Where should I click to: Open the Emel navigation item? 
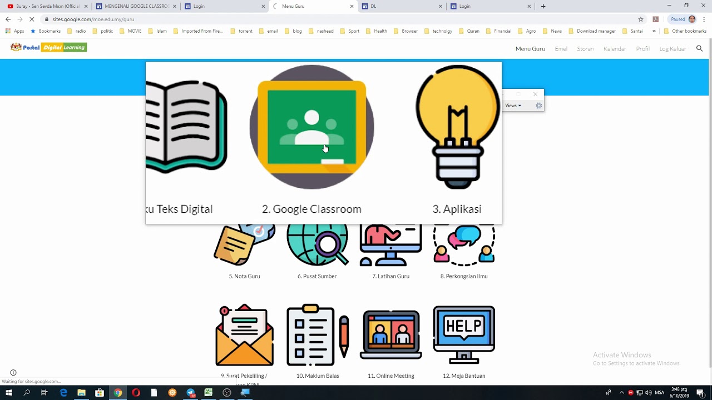561,49
